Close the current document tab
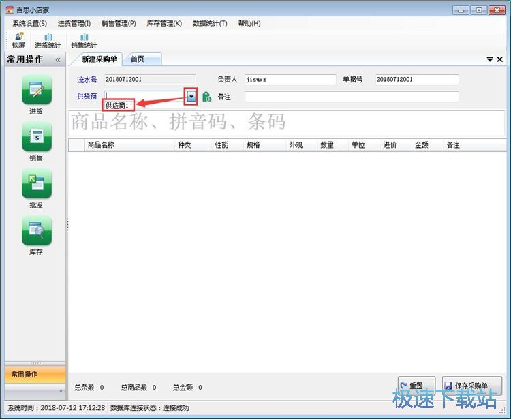 (499, 59)
